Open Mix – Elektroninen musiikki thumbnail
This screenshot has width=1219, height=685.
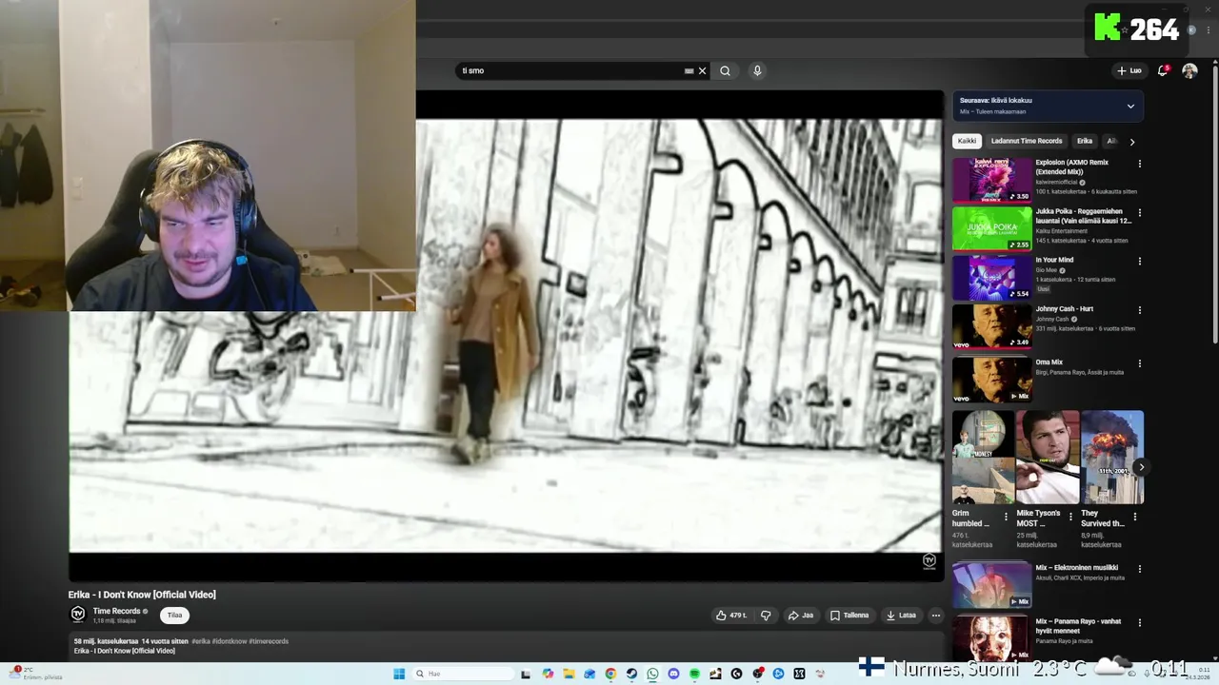(x=991, y=585)
